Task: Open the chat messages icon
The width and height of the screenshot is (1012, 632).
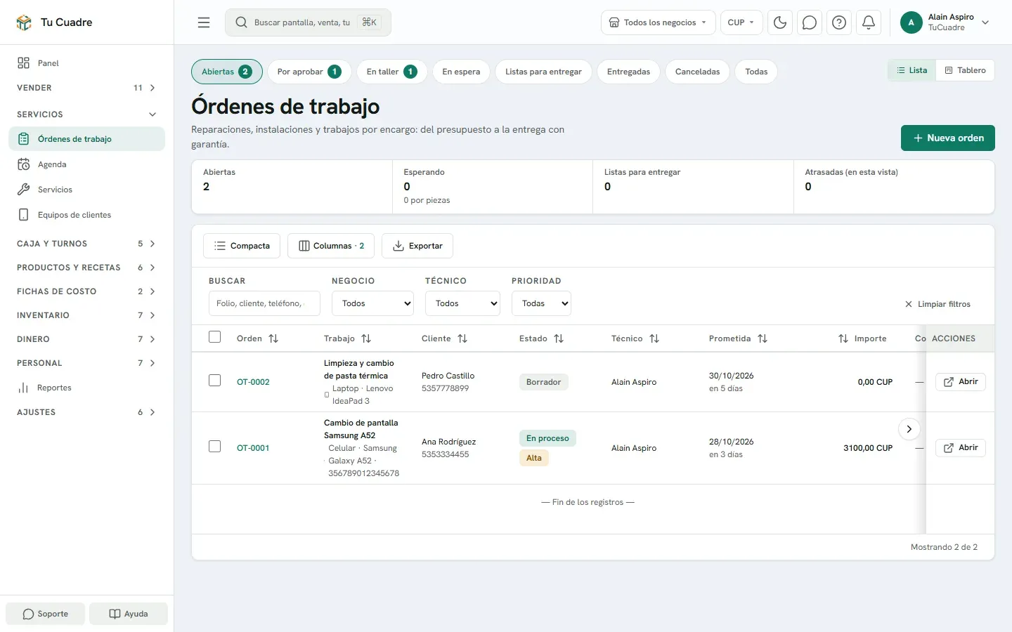Action: click(x=810, y=22)
